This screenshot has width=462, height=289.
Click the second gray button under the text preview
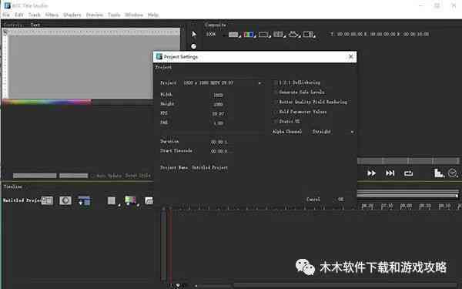point(74,176)
